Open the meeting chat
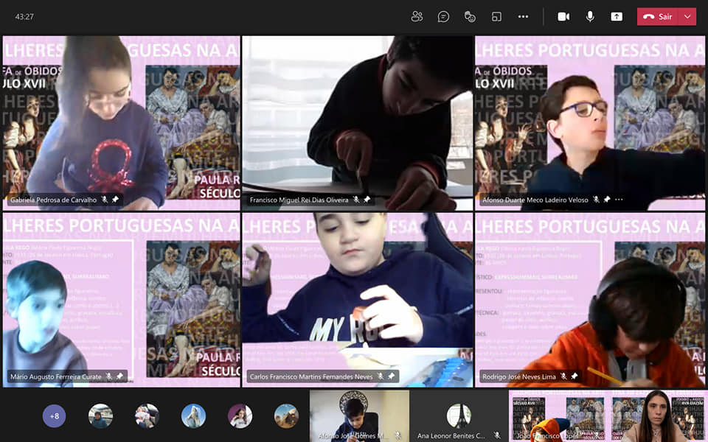Image resolution: width=708 pixels, height=442 pixels. pos(443,16)
